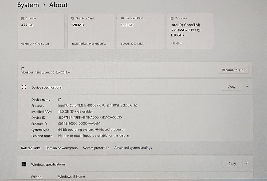
Task: Click 'No pen or touch input is available' text
Action: (x=94, y=136)
